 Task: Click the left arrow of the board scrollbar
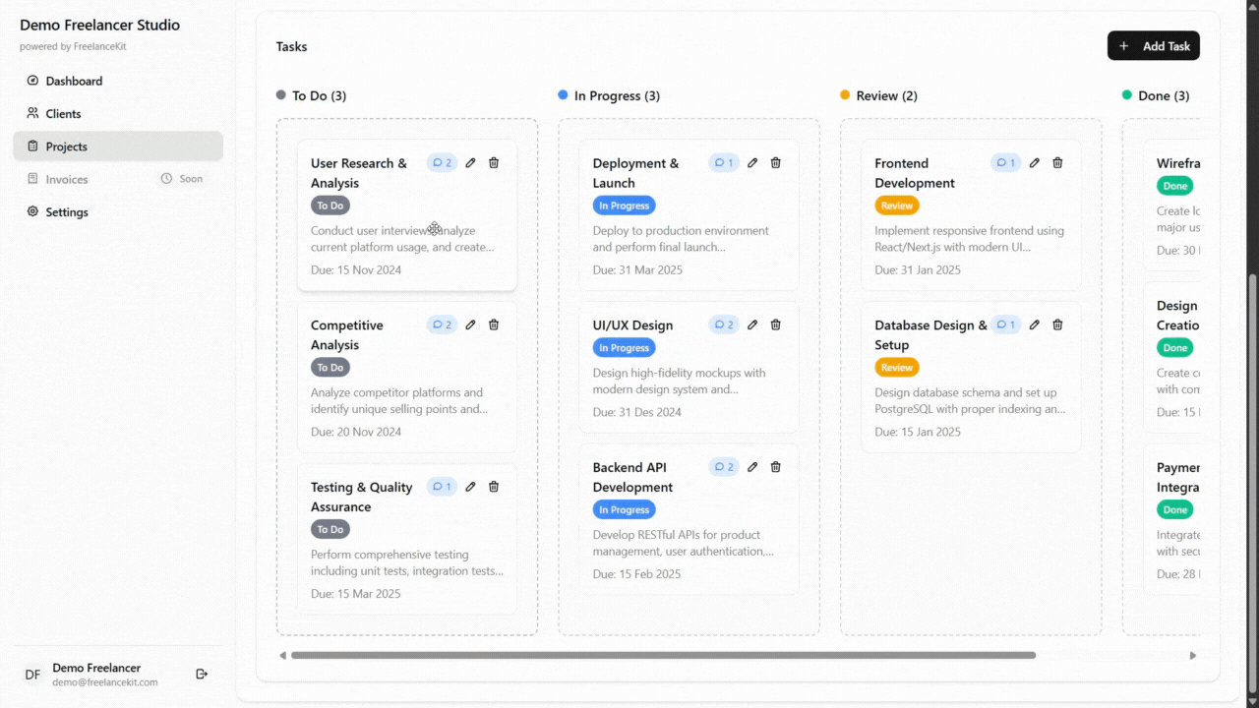point(283,655)
